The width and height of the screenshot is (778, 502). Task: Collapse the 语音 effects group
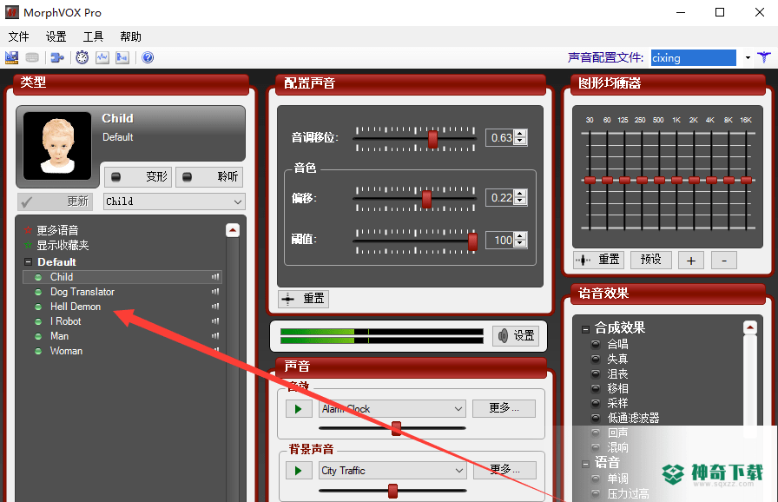[x=585, y=464]
